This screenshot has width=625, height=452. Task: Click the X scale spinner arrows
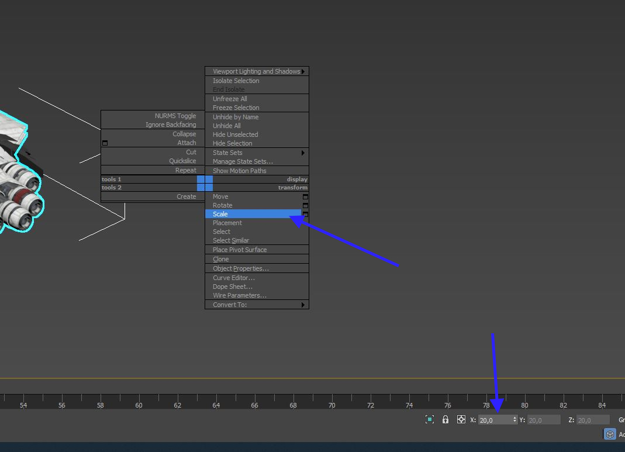pyautogui.click(x=514, y=420)
